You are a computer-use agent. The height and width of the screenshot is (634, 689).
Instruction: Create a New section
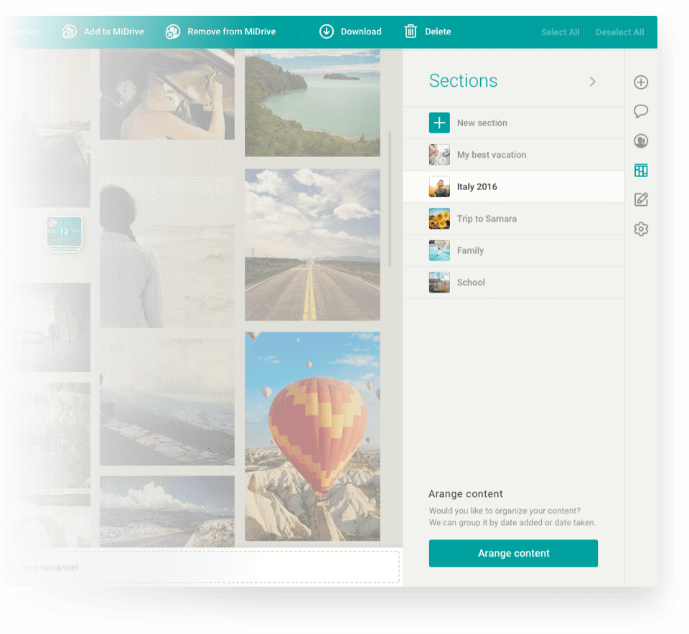(x=481, y=123)
